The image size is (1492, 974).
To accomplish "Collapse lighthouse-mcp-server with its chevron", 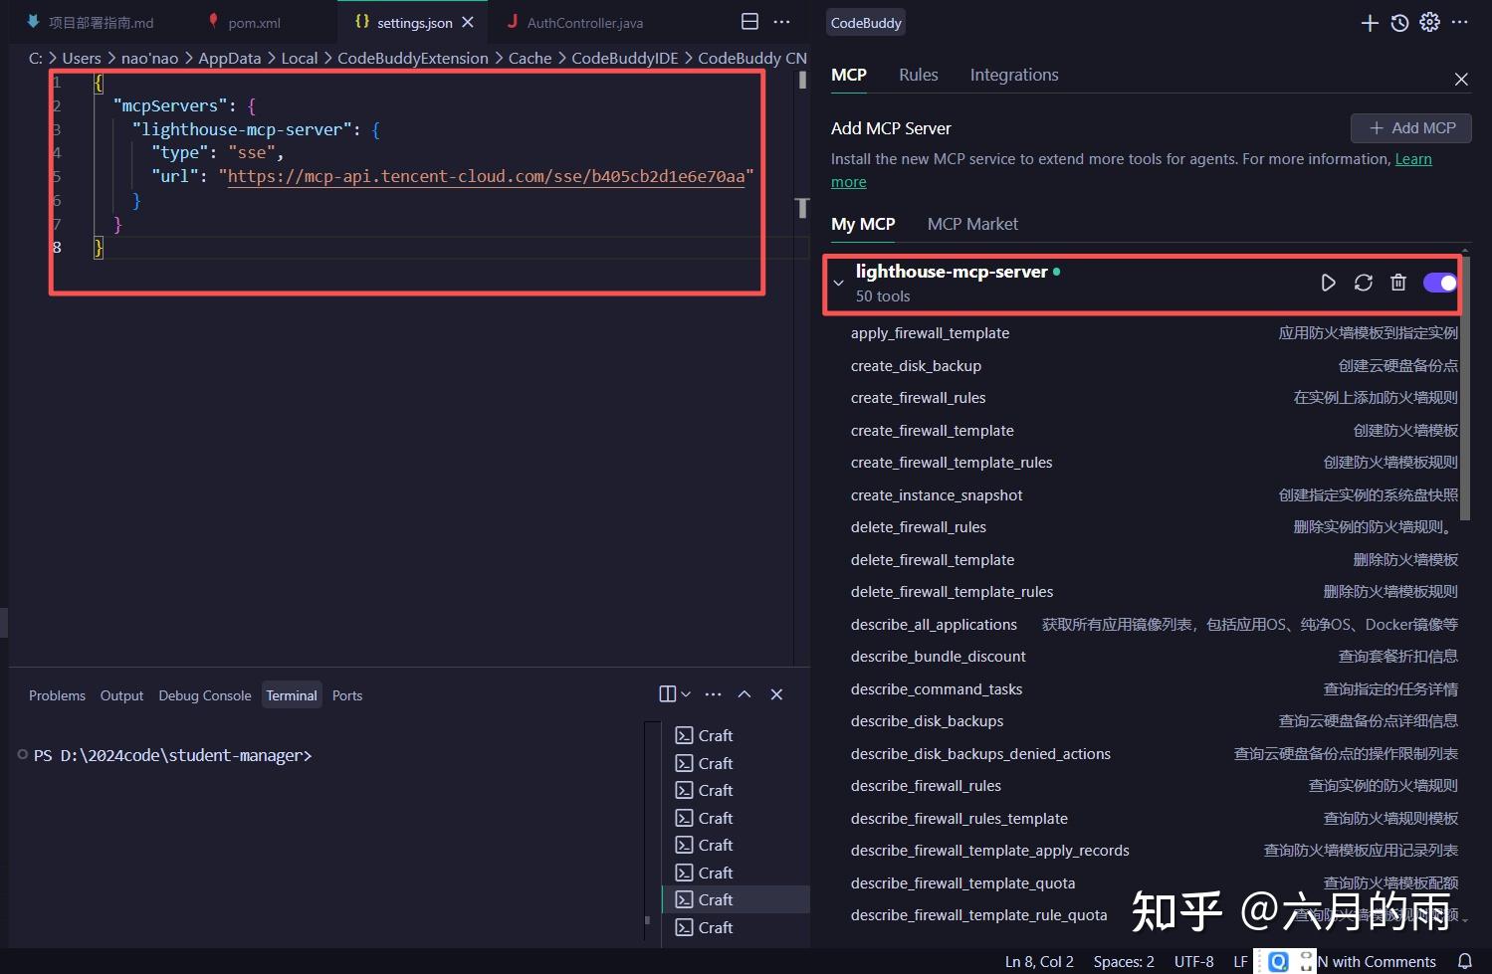I will click(838, 283).
